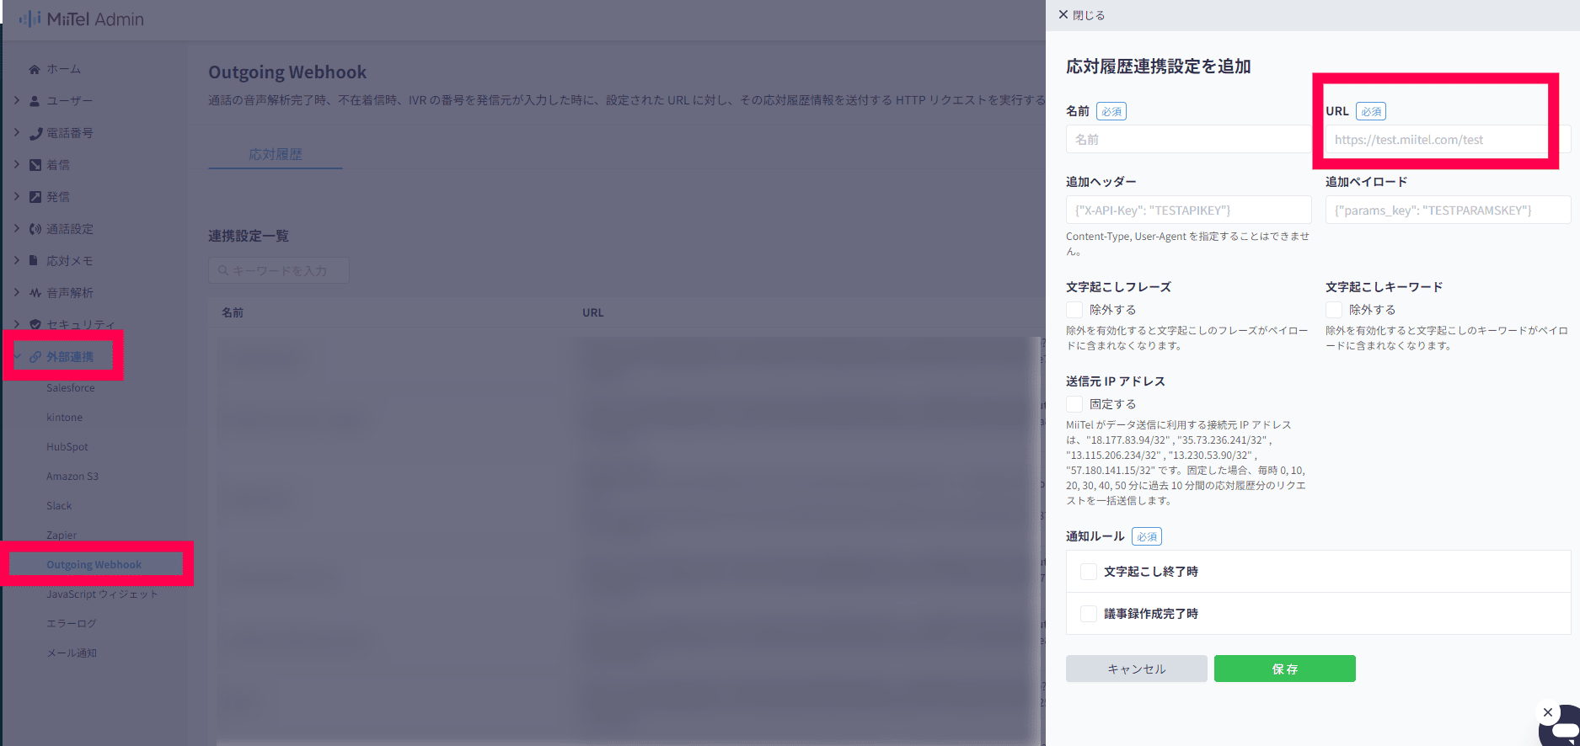Click the 名前 column header in the table
The height and width of the screenshot is (746, 1580).
pyautogui.click(x=233, y=312)
